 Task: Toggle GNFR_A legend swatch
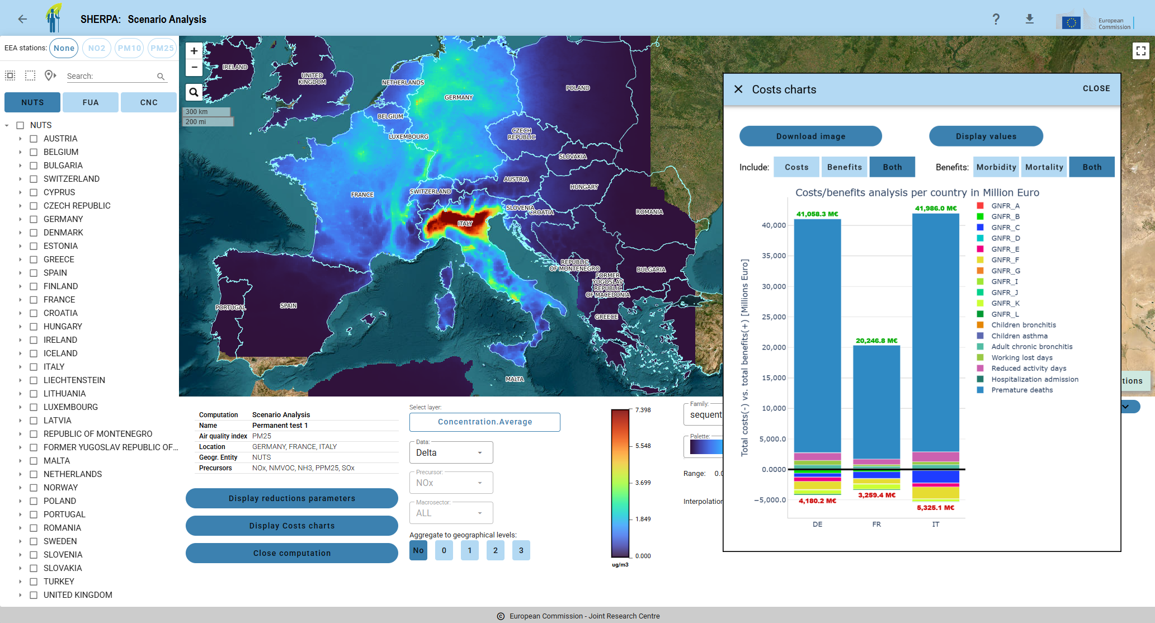click(980, 206)
